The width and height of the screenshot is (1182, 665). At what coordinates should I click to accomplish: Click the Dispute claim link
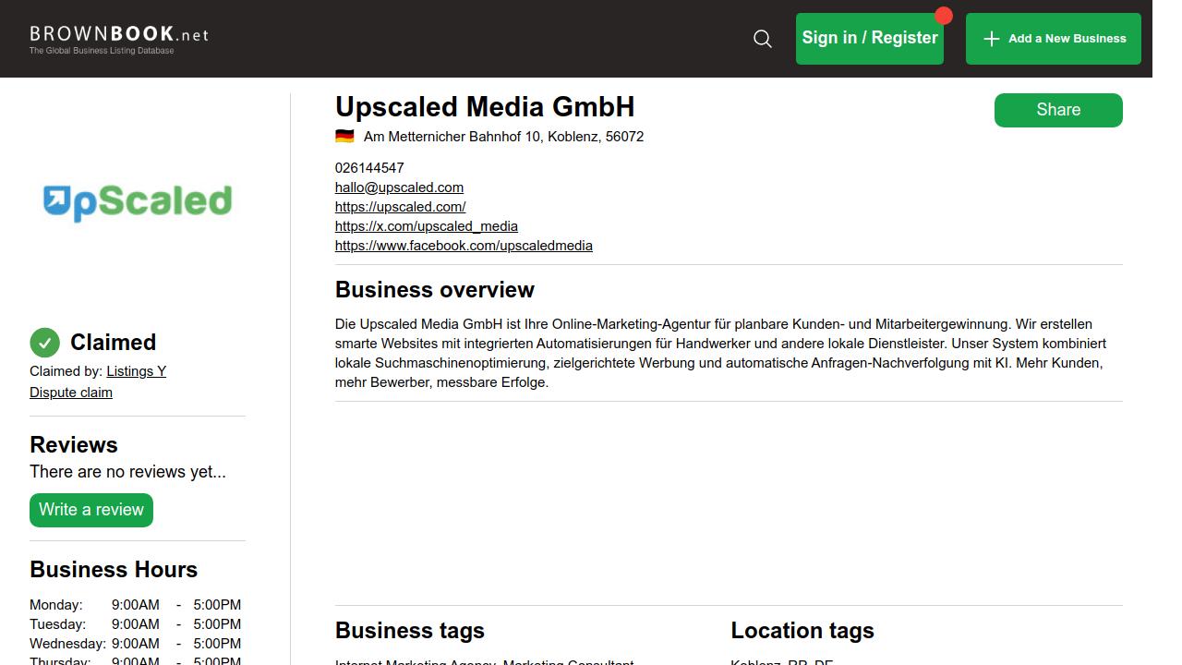[71, 393]
